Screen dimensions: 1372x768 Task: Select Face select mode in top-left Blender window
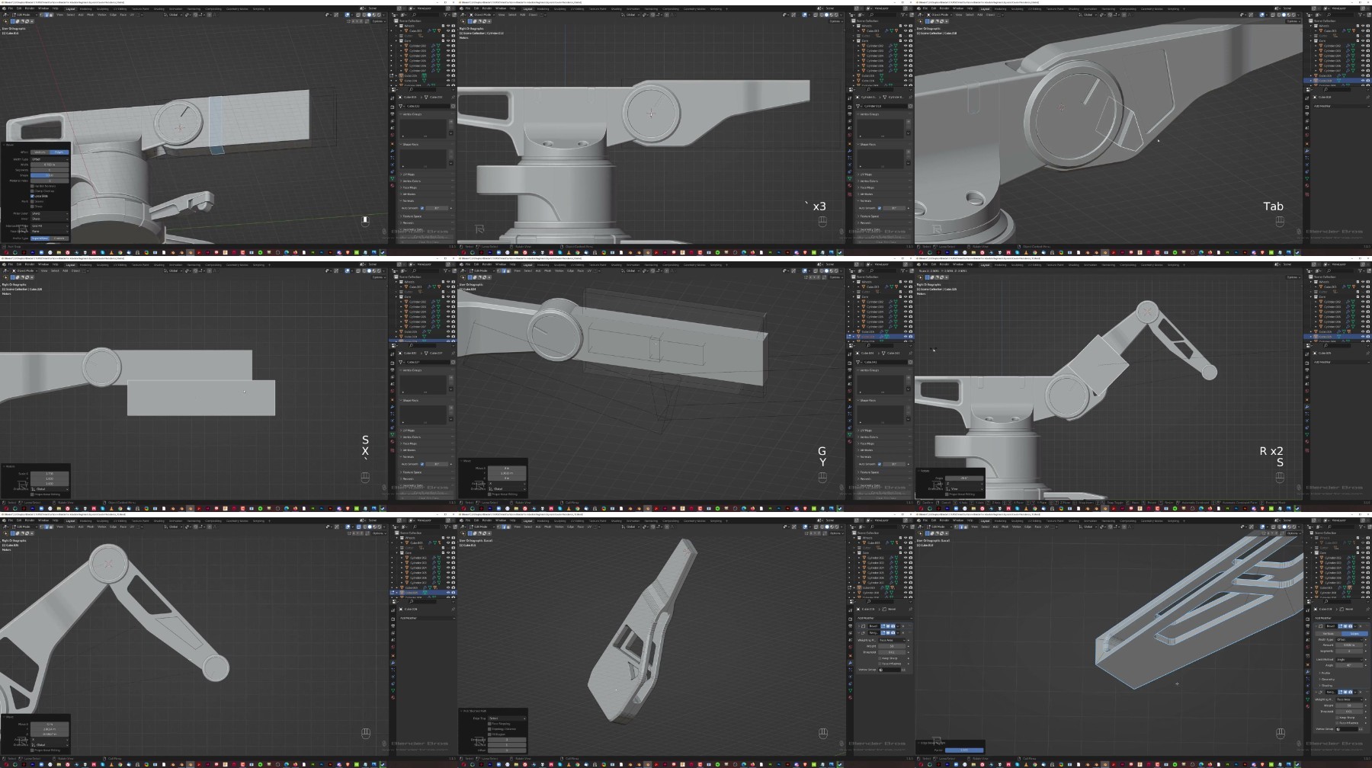pos(52,14)
